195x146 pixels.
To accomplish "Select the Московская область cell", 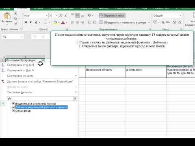I will [106, 71].
